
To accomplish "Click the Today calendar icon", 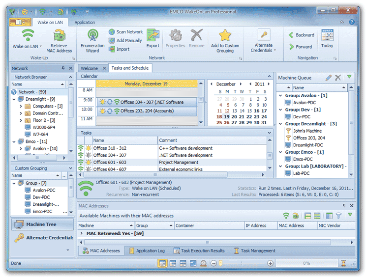I will [327, 36].
